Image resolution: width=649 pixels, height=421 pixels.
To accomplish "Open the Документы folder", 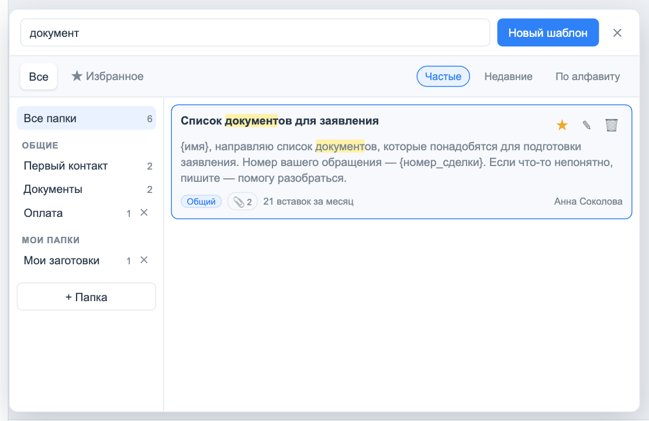I will pyautogui.click(x=87, y=189).
